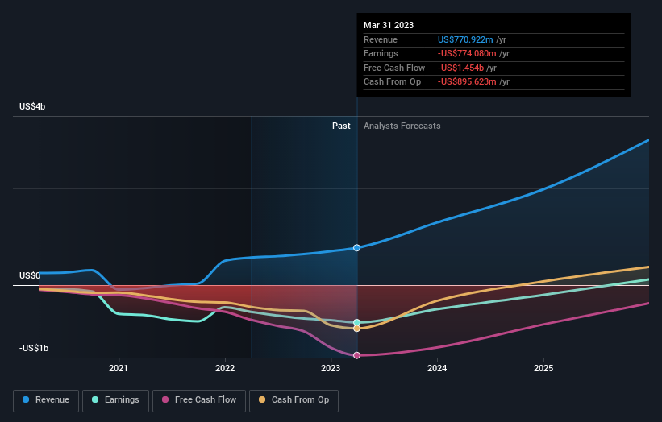This screenshot has height=422, width=662.
Task: Click the Revenue row label in tooltip
Action: pyautogui.click(x=381, y=39)
